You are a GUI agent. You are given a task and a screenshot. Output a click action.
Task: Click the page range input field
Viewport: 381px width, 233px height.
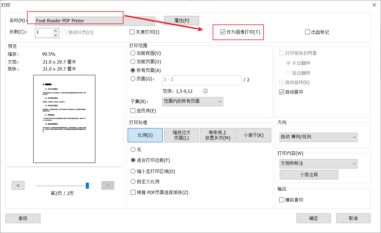pyautogui.click(x=202, y=80)
